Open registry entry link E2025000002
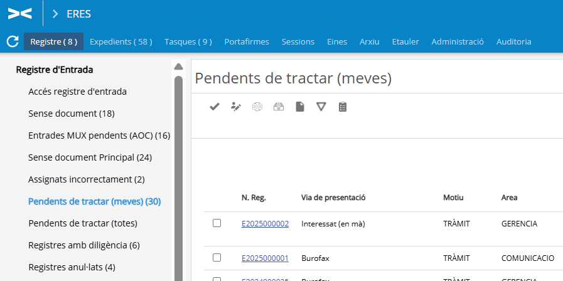563x281 pixels. 265,224
